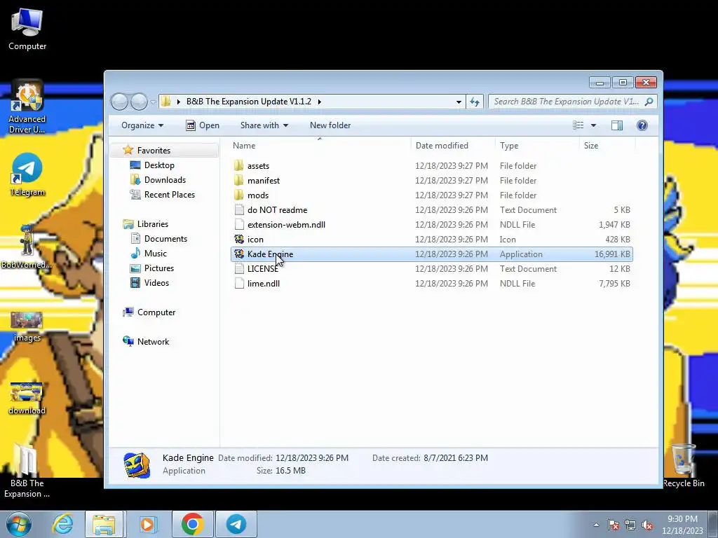Sort by Size column header
This screenshot has width=718, height=538.
(x=607, y=146)
